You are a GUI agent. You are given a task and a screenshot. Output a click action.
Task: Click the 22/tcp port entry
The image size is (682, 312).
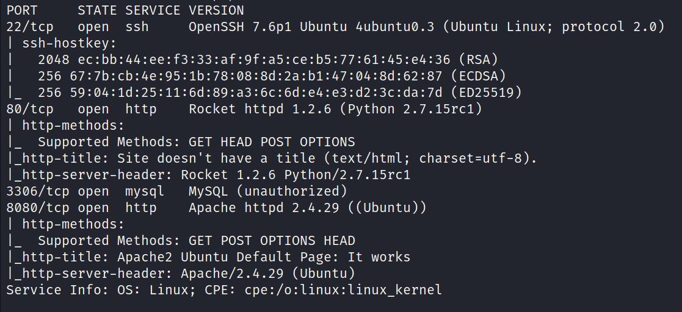click(x=30, y=27)
